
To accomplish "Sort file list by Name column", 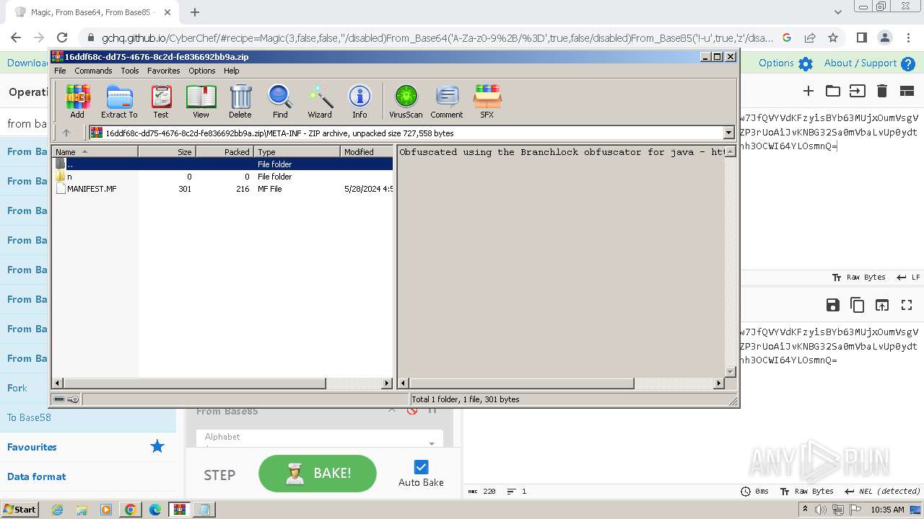I will (x=95, y=151).
